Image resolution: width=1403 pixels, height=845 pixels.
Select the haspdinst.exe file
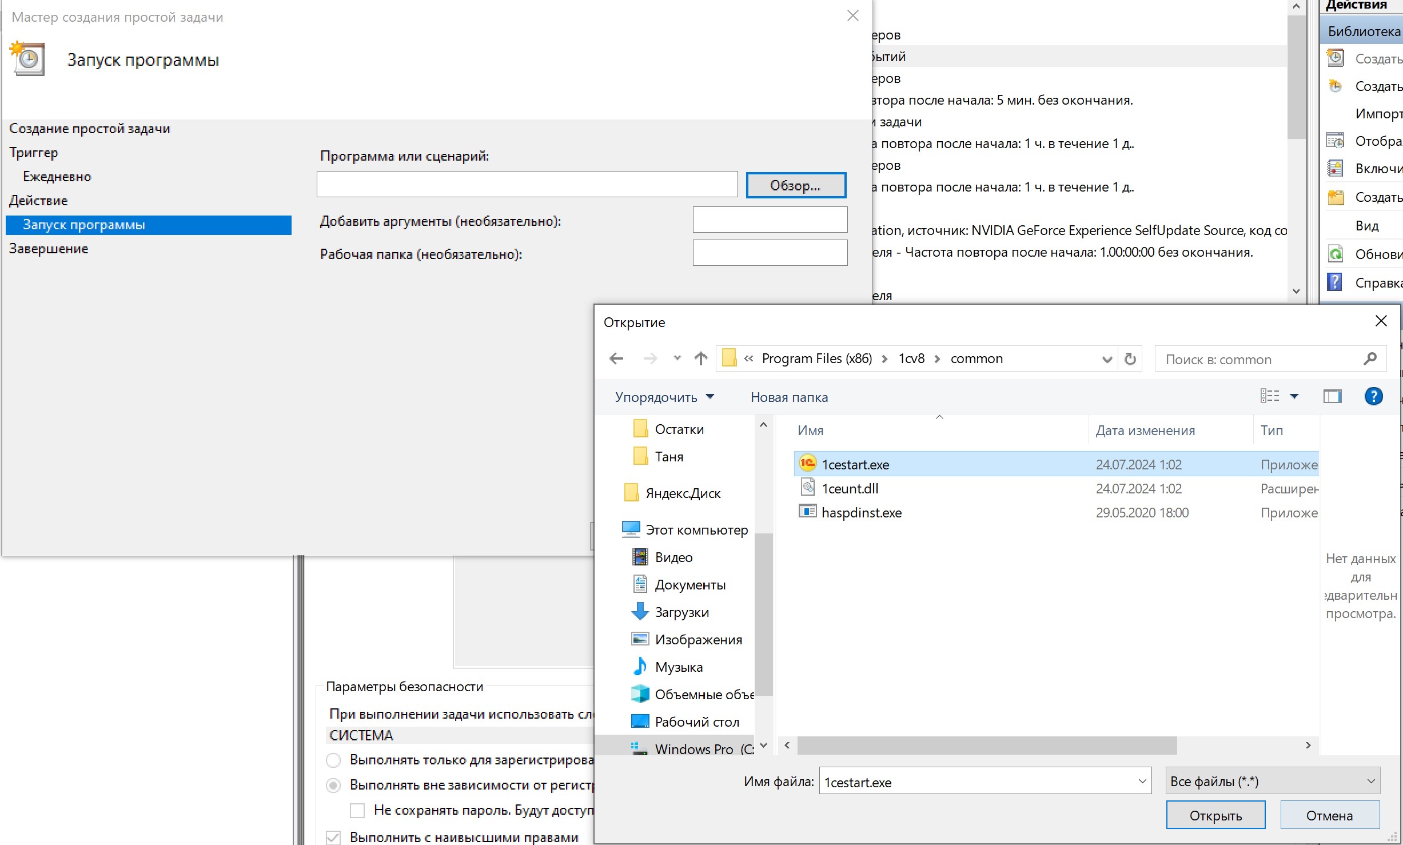pos(861,512)
